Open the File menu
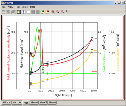Screen dimensions: 126x106 coord(4,7)
